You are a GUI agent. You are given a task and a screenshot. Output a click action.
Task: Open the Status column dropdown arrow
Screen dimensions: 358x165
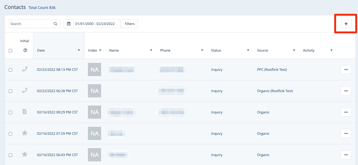(248, 50)
